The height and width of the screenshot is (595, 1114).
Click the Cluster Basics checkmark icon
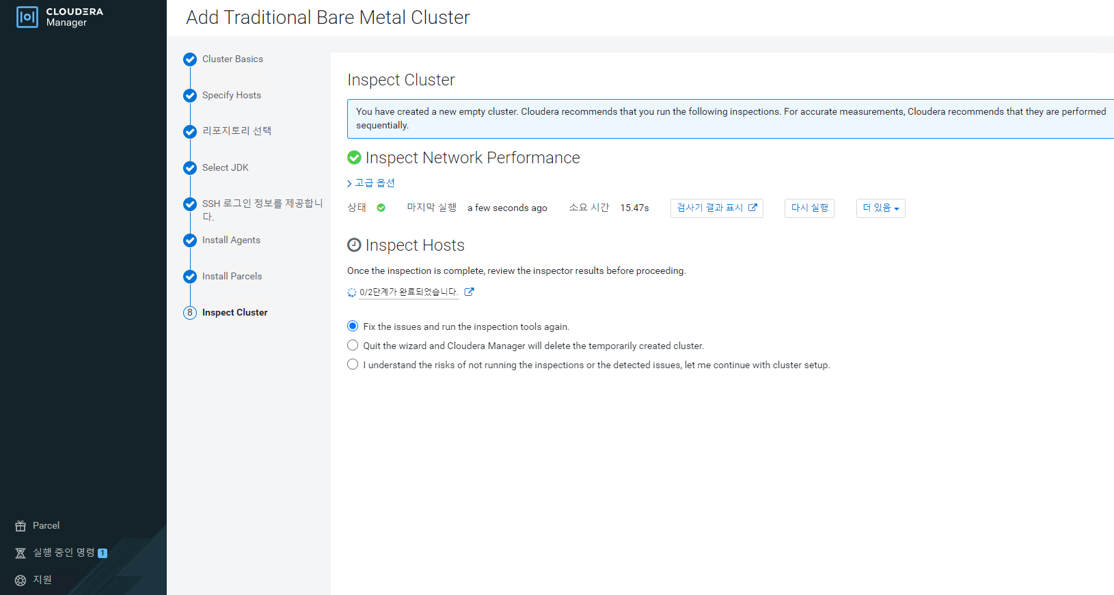(190, 59)
